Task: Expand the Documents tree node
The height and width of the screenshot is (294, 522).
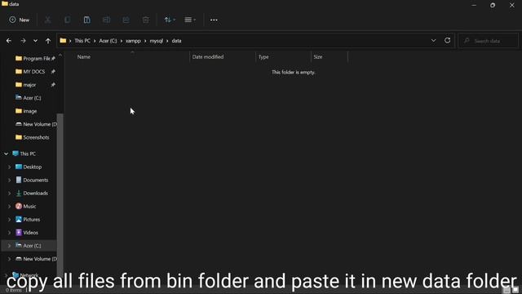Action: (x=9, y=180)
